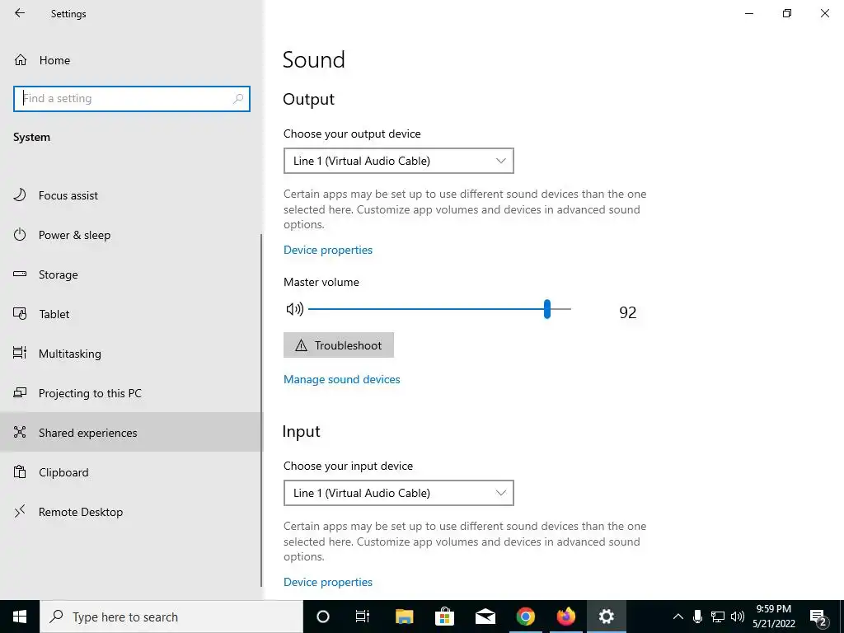Open the Mail app from taskbar
The width and height of the screenshot is (844, 633).
coord(485,617)
